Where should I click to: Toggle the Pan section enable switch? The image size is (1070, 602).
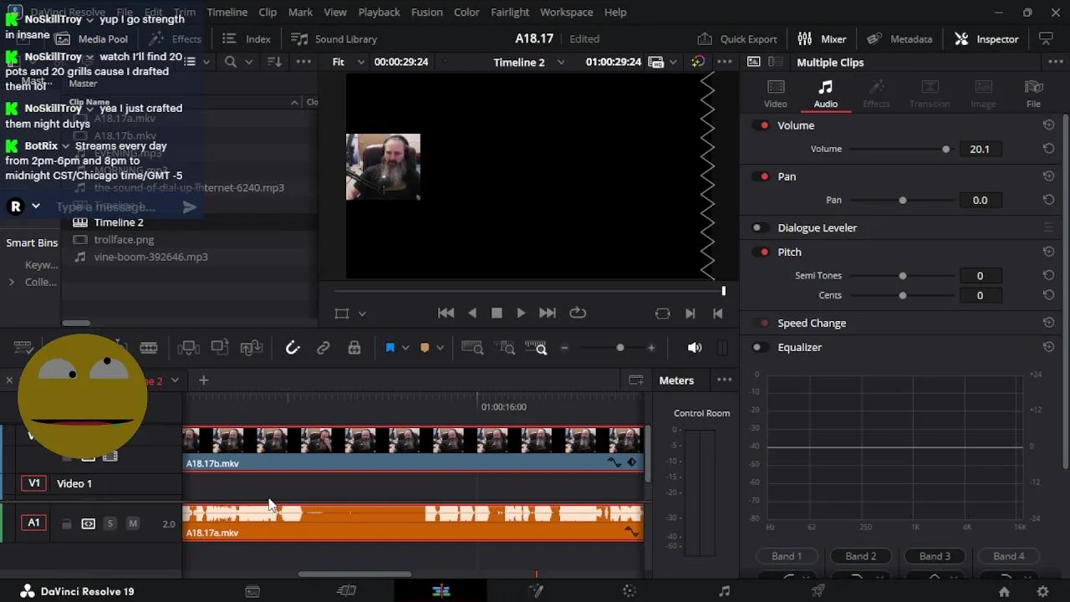click(x=762, y=176)
